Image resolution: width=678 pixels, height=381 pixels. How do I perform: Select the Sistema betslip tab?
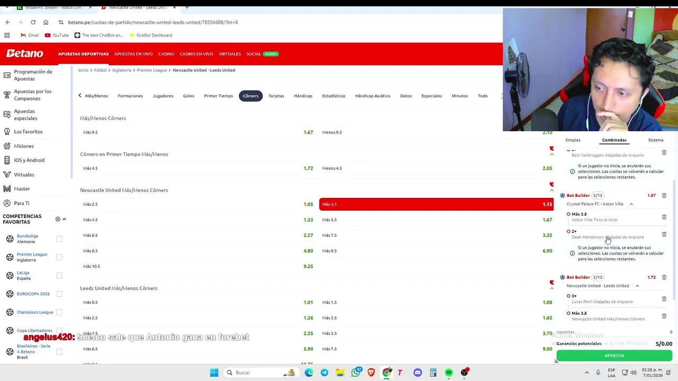click(655, 140)
